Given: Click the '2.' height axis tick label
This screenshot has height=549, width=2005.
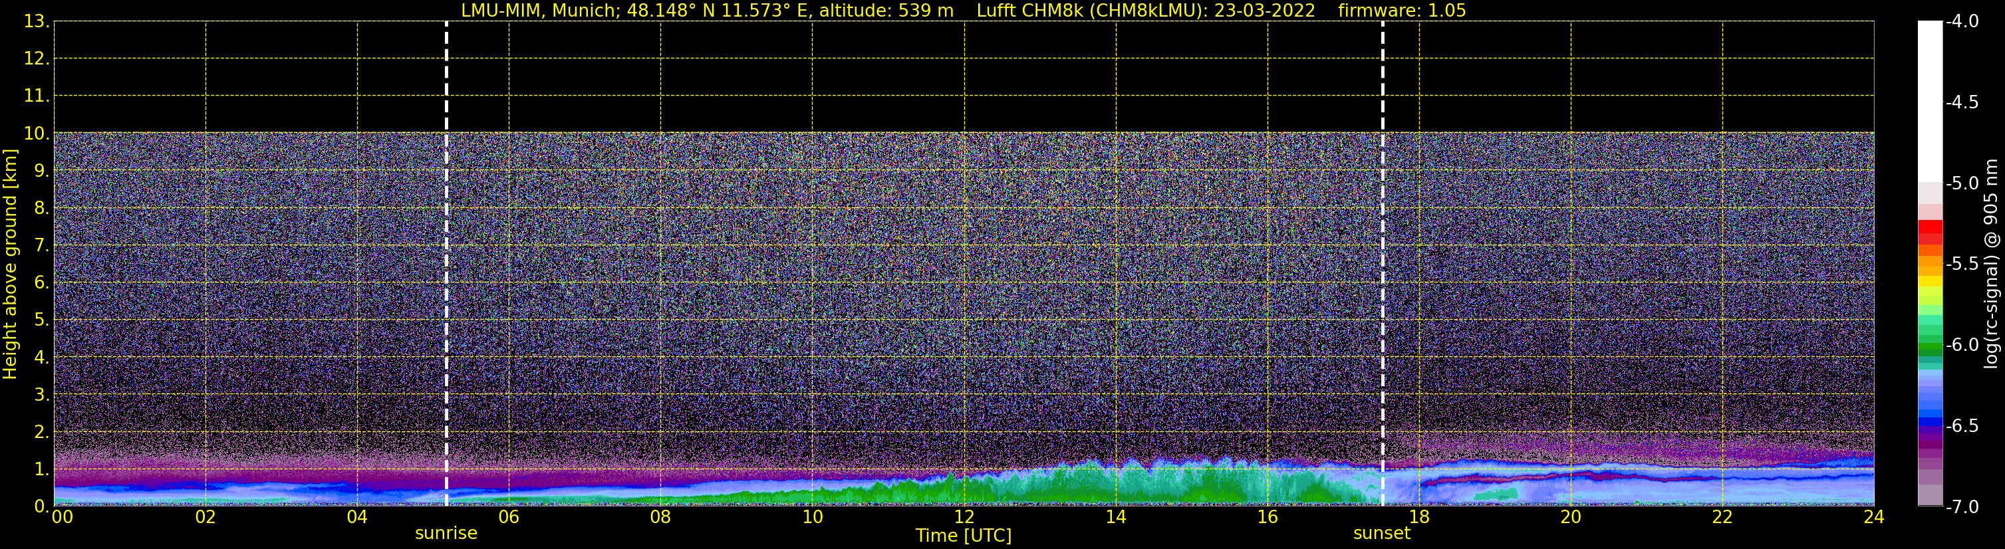Looking at the screenshot, I should (41, 433).
